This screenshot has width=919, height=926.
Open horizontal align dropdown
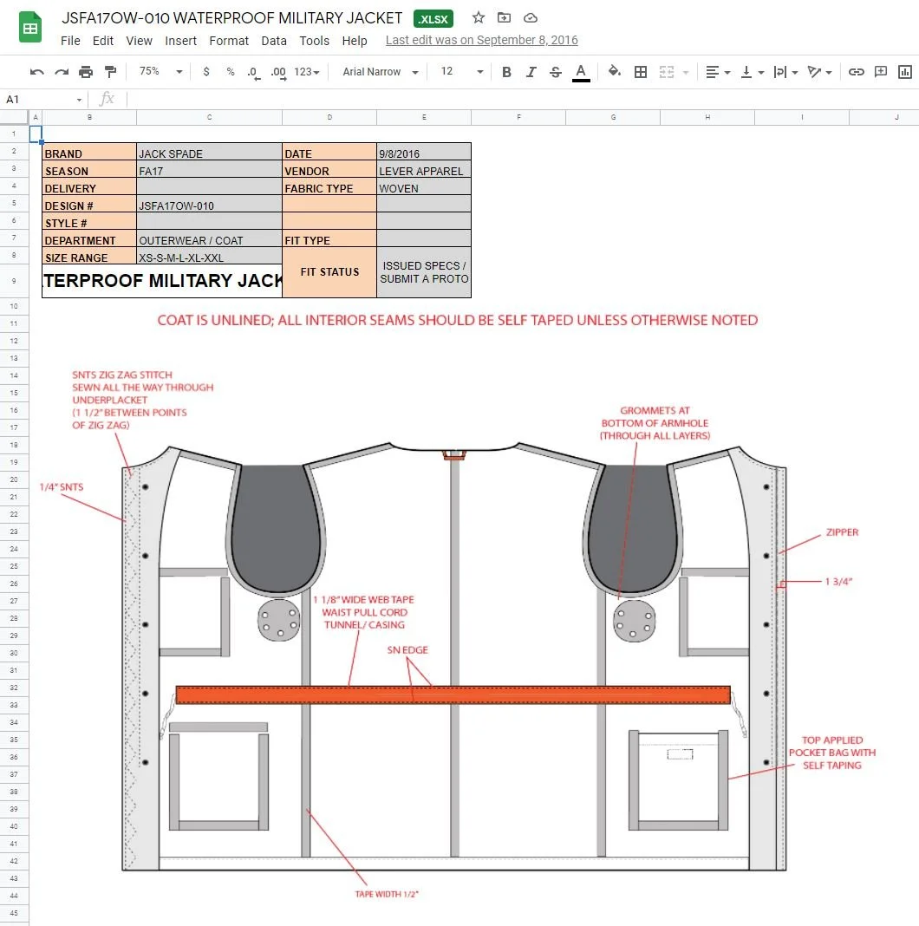coord(718,72)
